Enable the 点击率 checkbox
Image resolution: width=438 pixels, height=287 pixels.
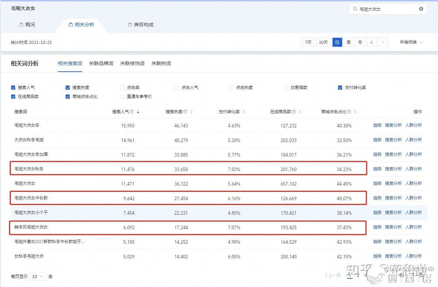tap(122, 88)
